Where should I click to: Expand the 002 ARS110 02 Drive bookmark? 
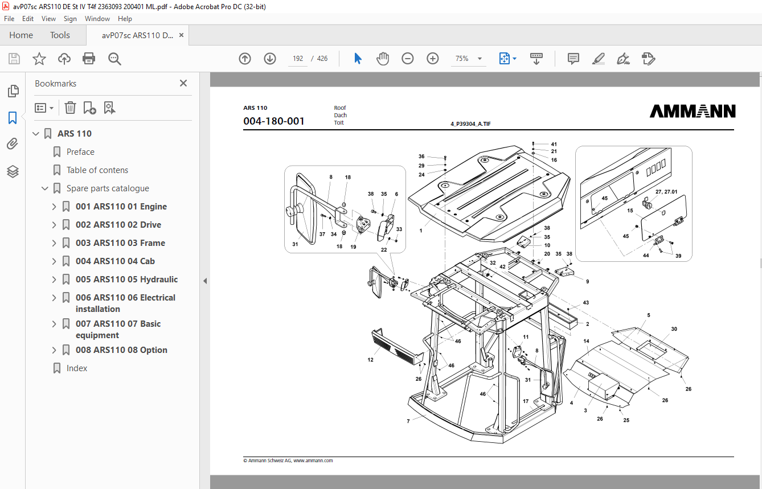[x=54, y=225]
